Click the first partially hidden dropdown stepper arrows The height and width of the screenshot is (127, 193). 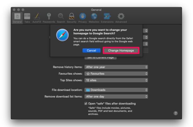click(146, 31)
